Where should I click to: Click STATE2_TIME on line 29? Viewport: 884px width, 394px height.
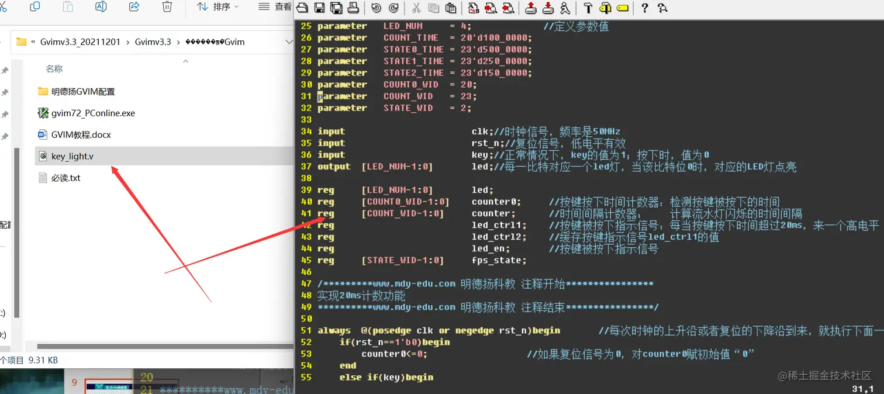tap(413, 73)
